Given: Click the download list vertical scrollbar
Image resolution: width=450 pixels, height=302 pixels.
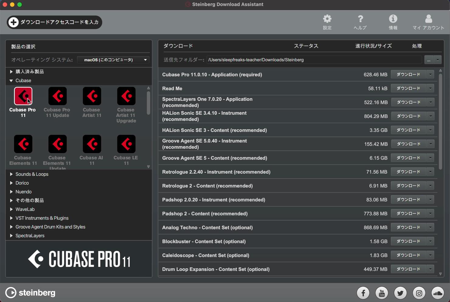Looking at the screenshot, I should (440, 121).
